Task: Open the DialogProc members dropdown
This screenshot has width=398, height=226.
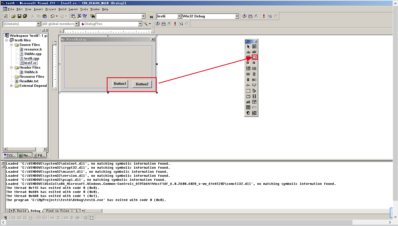Action: click(140, 24)
